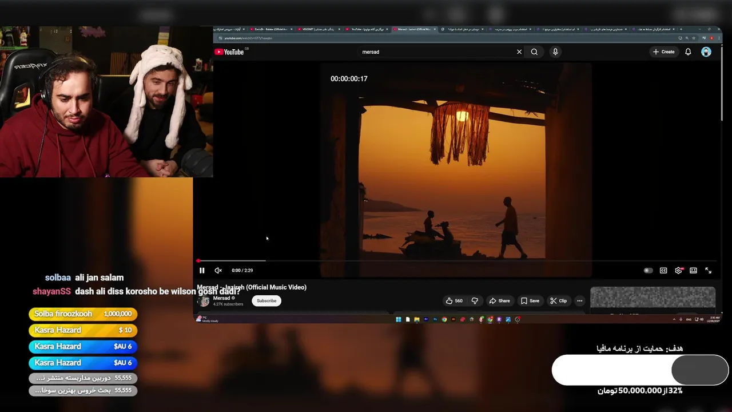Open Google Chrome from taskbar
732x412 pixels.
pyautogui.click(x=444, y=320)
